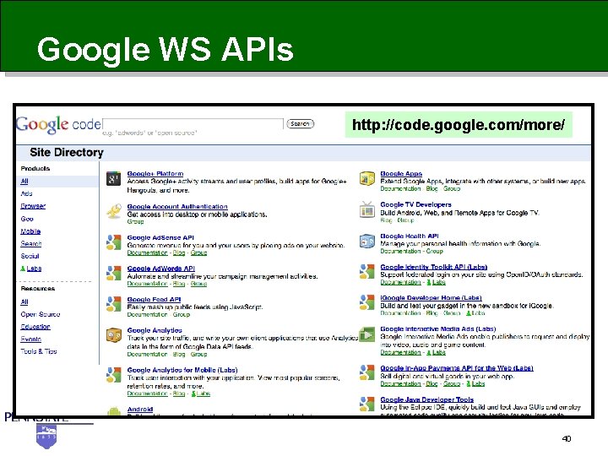608x456 pixels.
Task: Open the Google AdSense API link
Action: [x=160, y=237]
